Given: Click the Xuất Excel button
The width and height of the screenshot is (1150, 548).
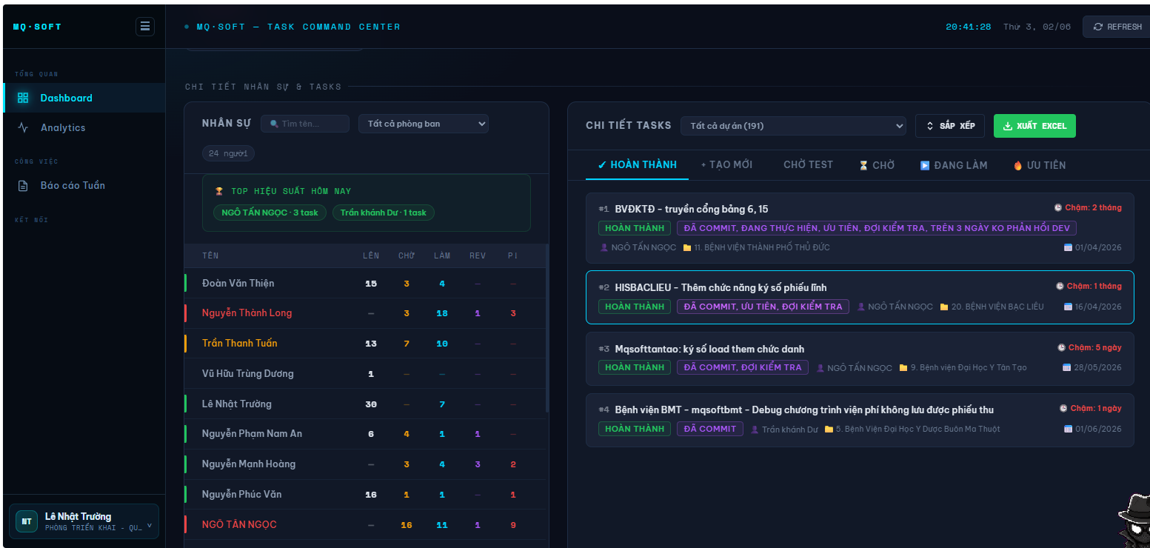Looking at the screenshot, I should (1034, 126).
